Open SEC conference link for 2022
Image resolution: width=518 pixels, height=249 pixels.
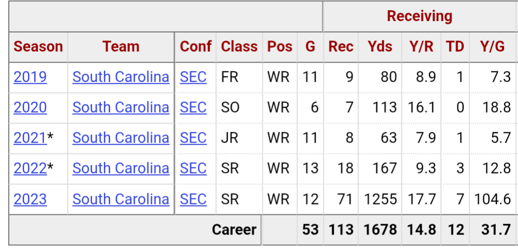tap(193, 168)
